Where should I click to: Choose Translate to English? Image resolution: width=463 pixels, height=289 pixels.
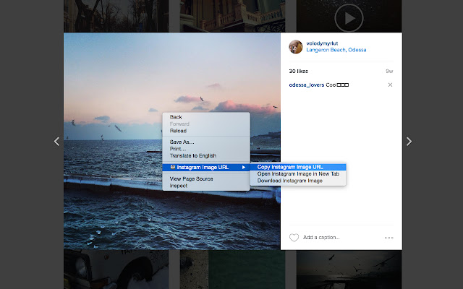point(192,155)
